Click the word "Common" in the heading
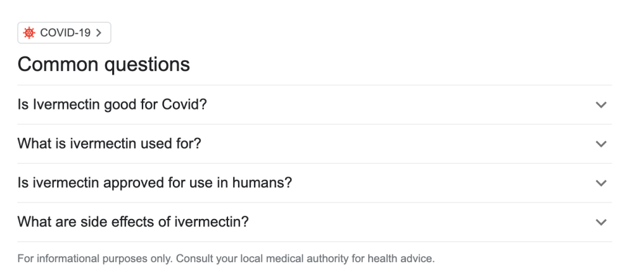This screenshot has height=274, width=634. tap(56, 64)
